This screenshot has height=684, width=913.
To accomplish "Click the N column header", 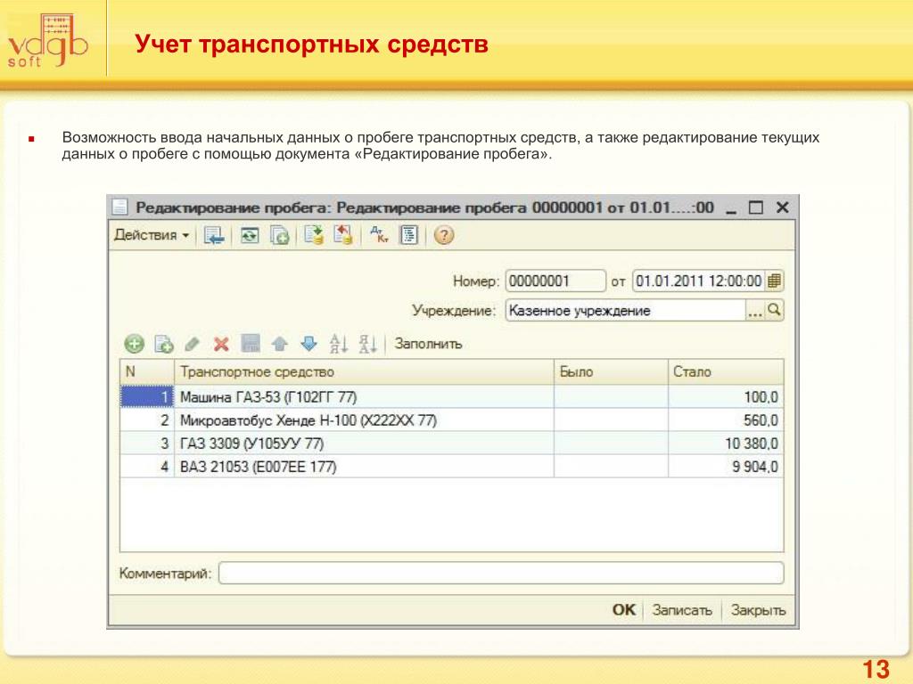I will (147, 371).
